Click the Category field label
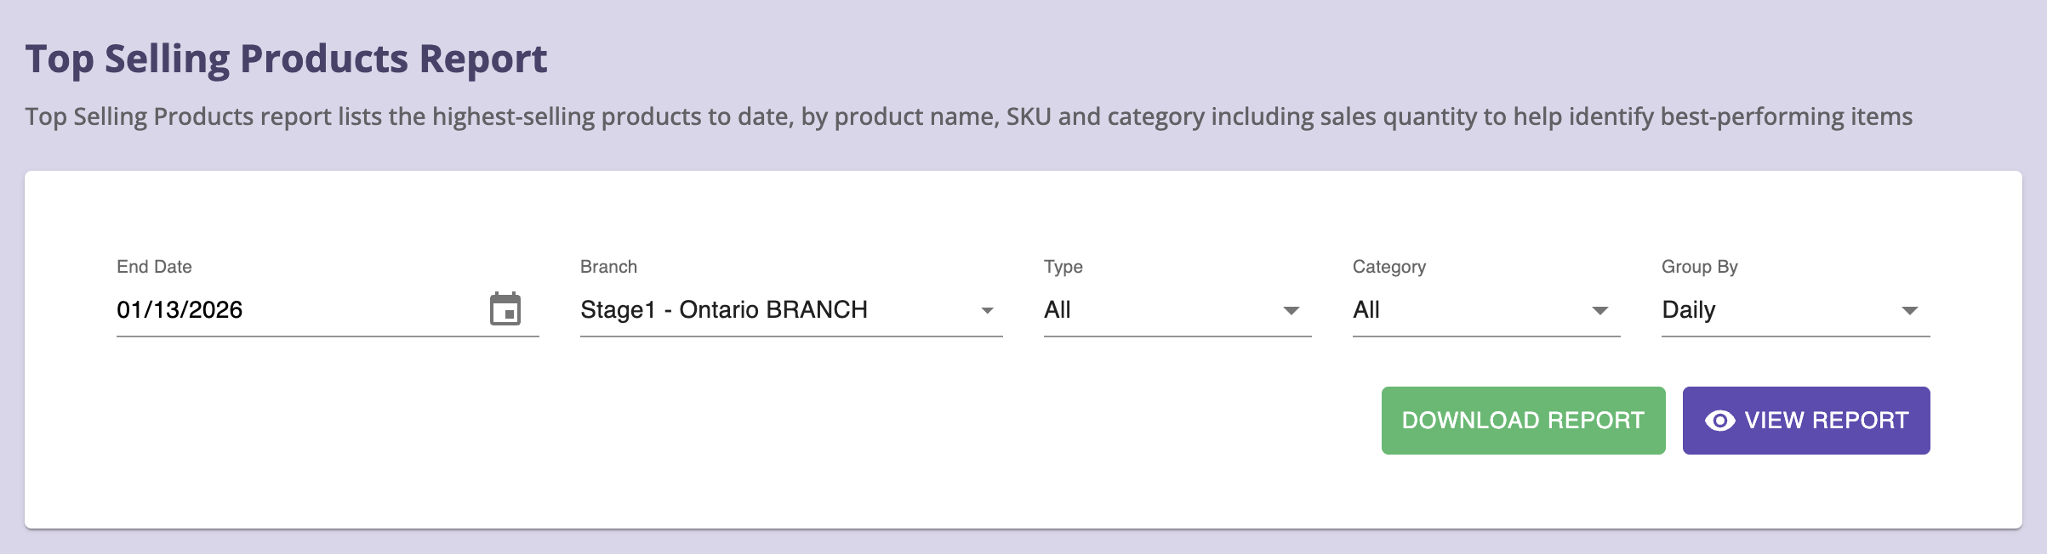2047x554 pixels. point(1388,267)
